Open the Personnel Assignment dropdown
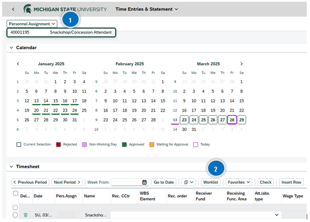Screen dimensions: 310x222 (32, 24)
